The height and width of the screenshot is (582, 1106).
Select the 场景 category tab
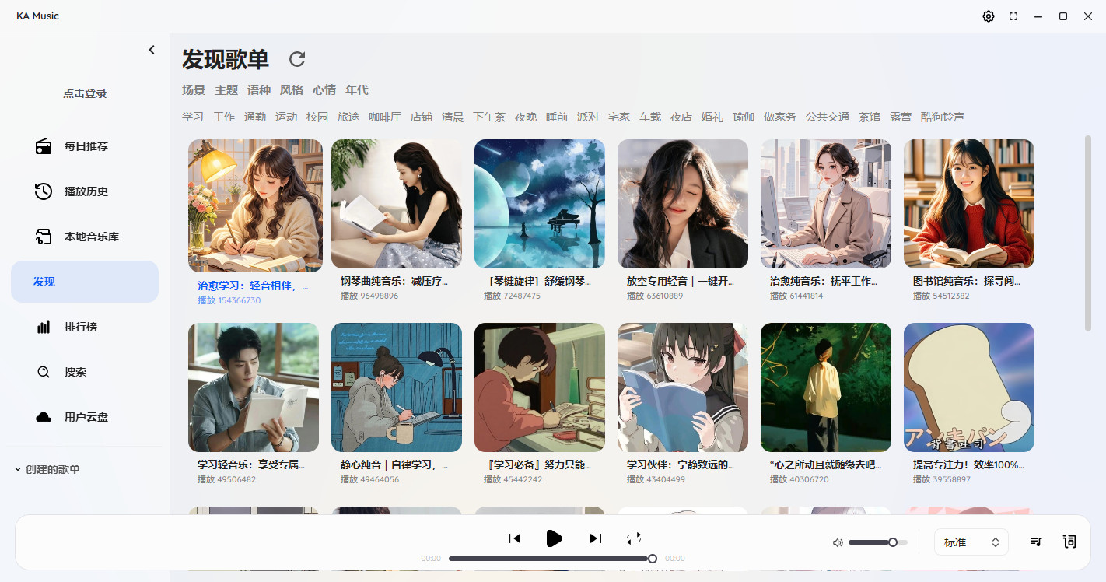[x=194, y=90]
